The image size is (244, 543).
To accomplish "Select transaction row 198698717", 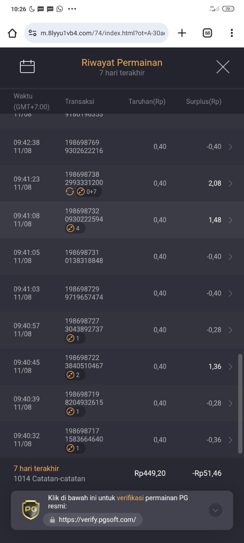I will click(x=122, y=439).
